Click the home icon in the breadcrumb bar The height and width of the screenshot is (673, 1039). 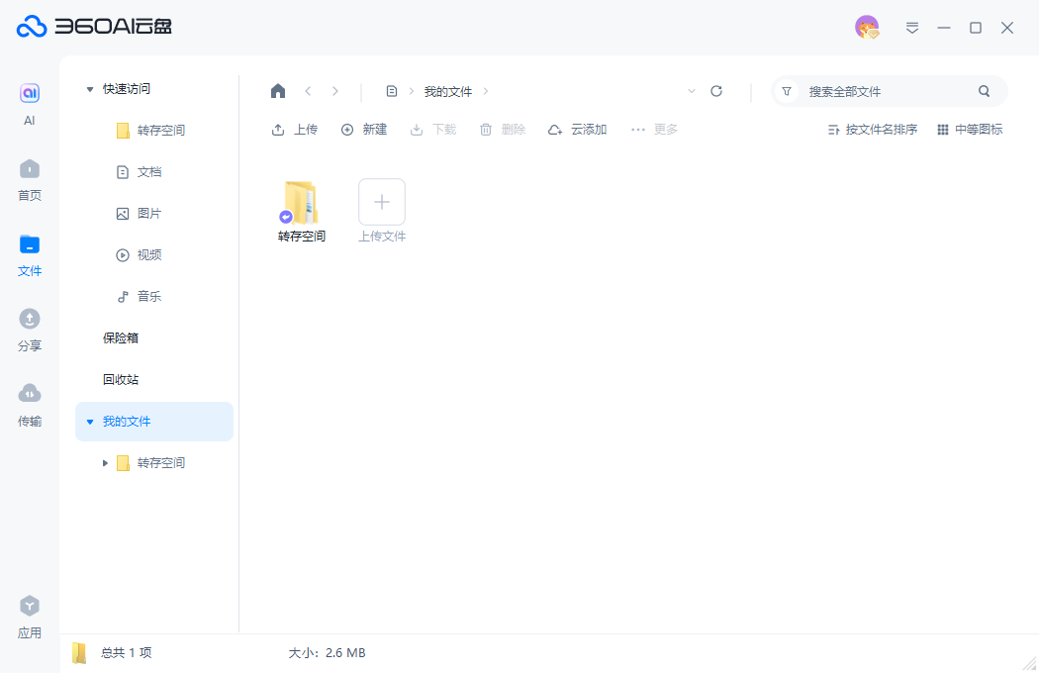[x=278, y=90]
